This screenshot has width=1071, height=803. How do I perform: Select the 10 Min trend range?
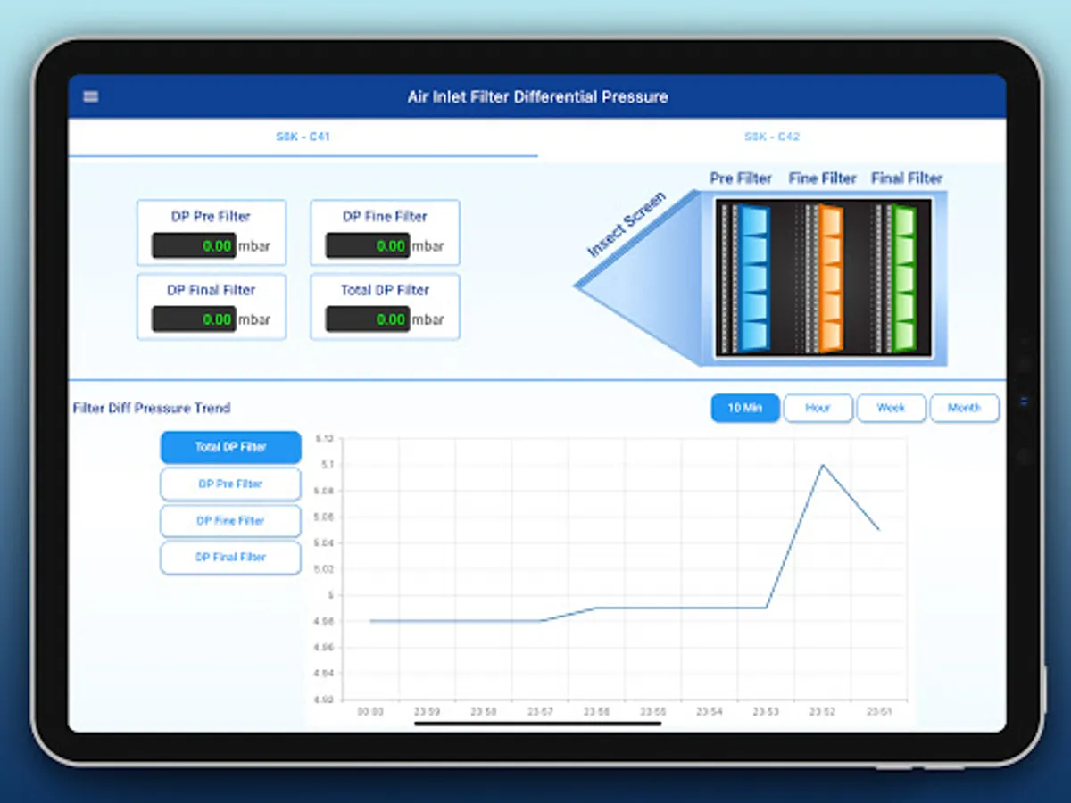click(745, 408)
